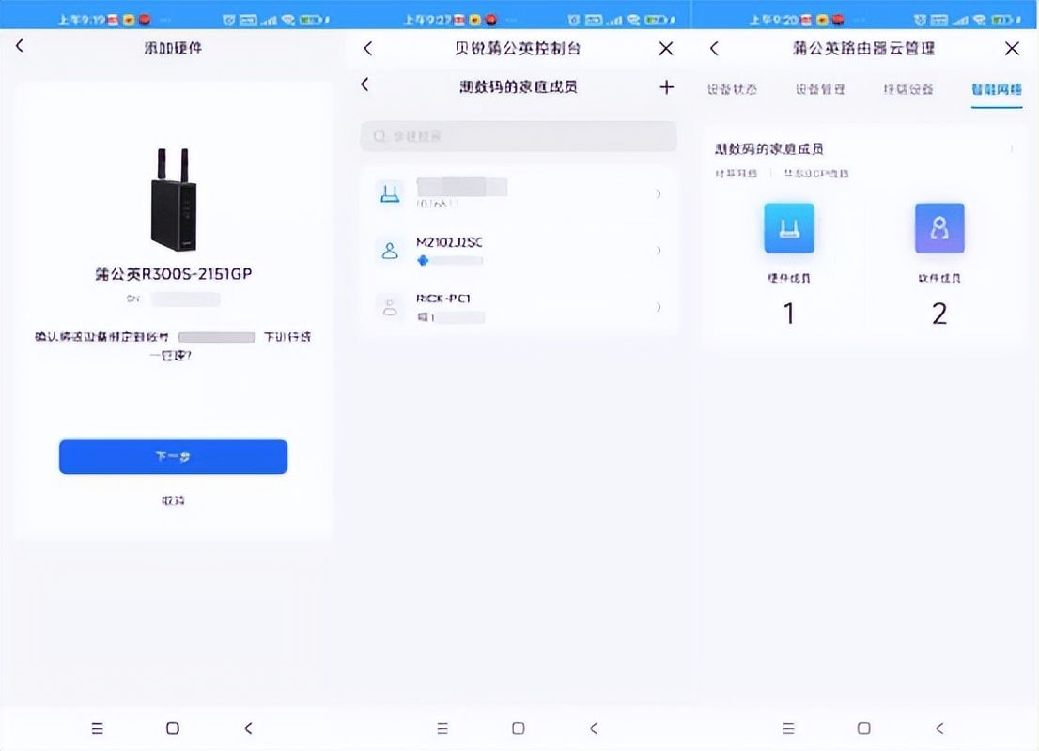Open recent apps on the right phone nav bar
The height and width of the screenshot is (751, 1039).
788,728
